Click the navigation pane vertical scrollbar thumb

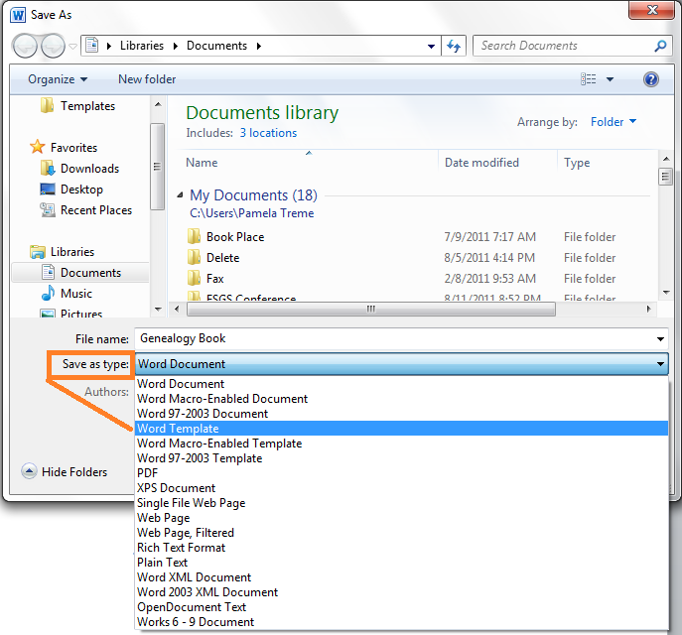157,167
